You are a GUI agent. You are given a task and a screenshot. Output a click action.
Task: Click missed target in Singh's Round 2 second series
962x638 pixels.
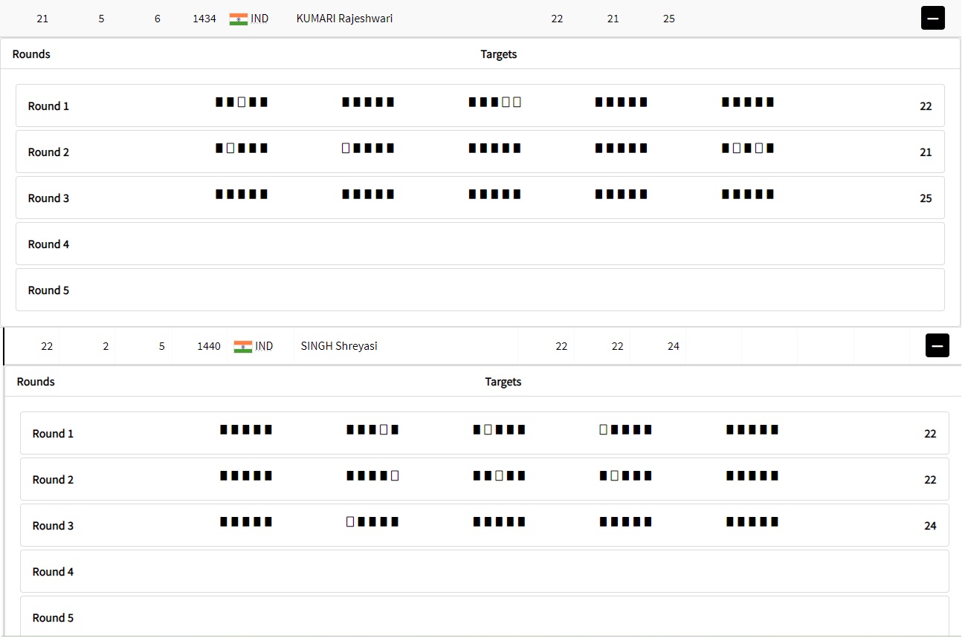(395, 476)
